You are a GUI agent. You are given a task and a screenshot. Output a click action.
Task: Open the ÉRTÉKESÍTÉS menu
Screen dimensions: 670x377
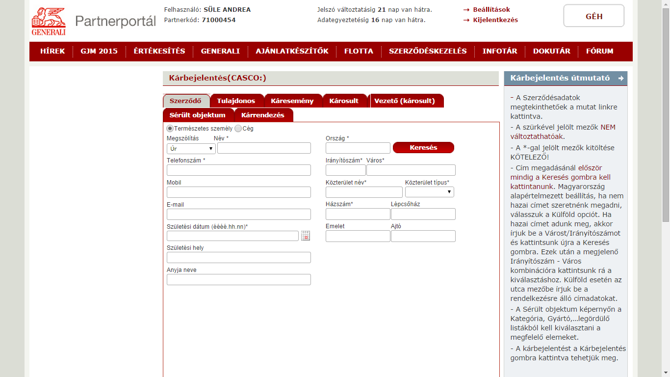tap(159, 51)
